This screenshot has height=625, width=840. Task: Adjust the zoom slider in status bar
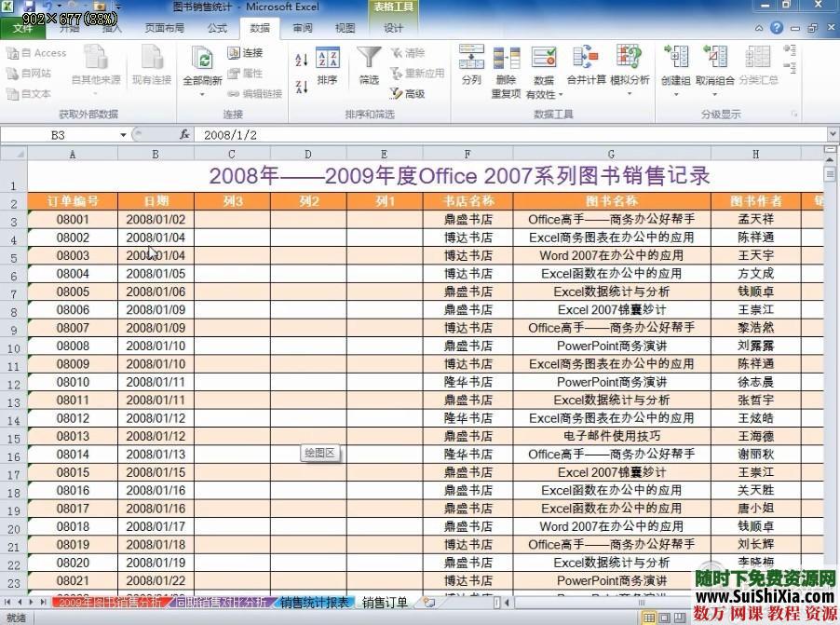click(x=787, y=616)
